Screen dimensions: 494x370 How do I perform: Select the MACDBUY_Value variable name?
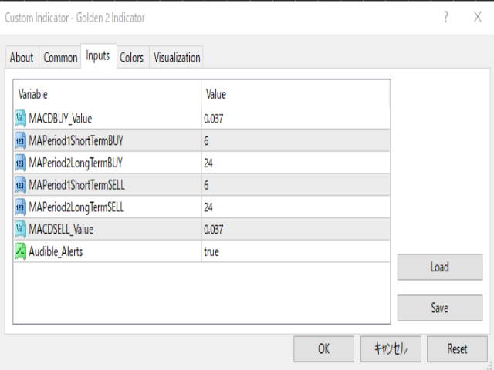(x=60, y=119)
